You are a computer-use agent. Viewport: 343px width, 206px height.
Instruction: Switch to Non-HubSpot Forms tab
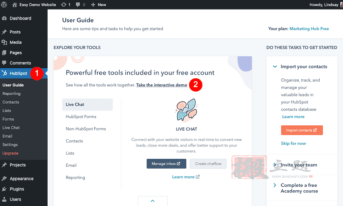coord(86,129)
